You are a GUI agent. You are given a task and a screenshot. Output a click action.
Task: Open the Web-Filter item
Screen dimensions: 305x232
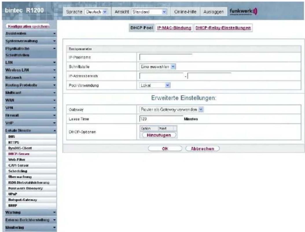point(31,160)
